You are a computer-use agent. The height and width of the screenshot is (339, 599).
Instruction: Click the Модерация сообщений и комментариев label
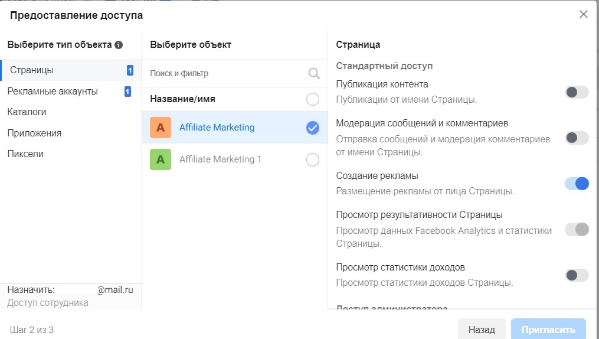pyautogui.click(x=422, y=123)
